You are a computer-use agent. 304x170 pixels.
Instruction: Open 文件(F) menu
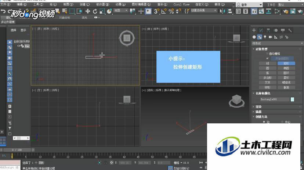click(x=6, y=4)
